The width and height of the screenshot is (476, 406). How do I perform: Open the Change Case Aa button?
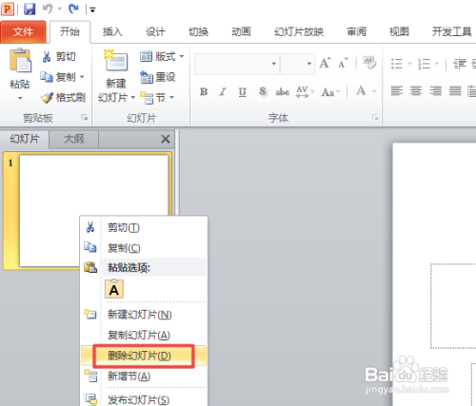pos(330,92)
